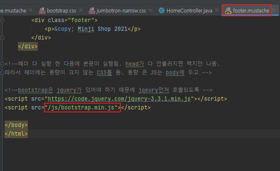Switch to the footer.mustache tab
The width and height of the screenshot is (280, 171).
251,11
